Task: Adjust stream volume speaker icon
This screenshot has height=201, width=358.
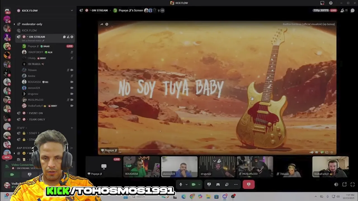Action: pyautogui.click(x=336, y=185)
